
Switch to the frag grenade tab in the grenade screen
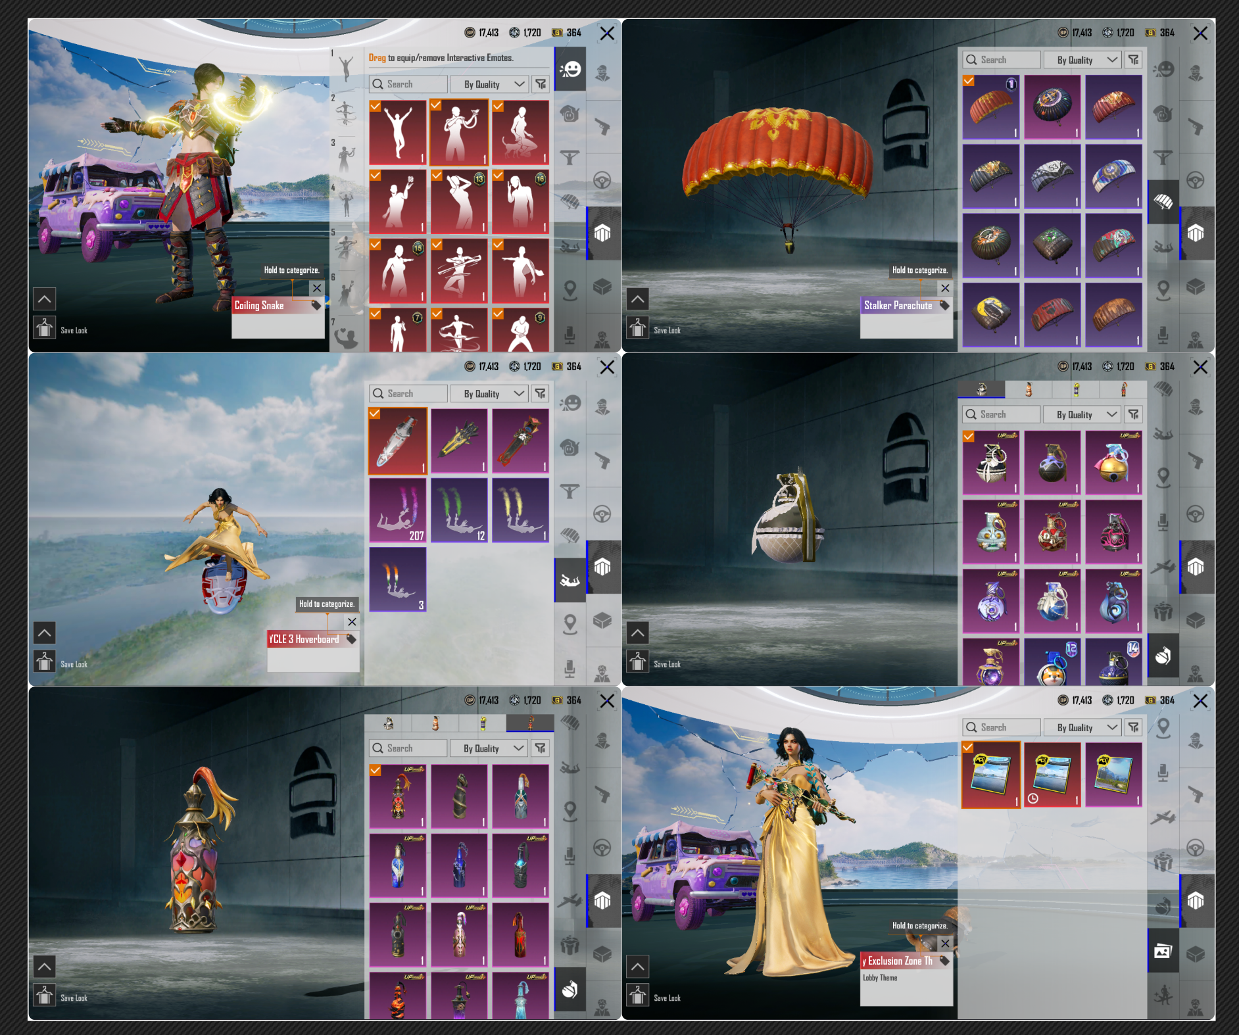coord(981,389)
